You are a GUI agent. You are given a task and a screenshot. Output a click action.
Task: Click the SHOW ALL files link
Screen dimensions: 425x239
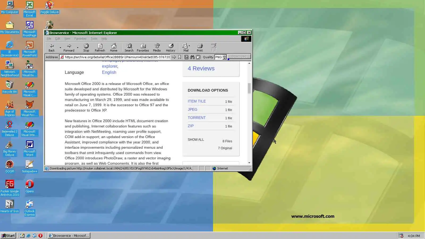pos(196,140)
